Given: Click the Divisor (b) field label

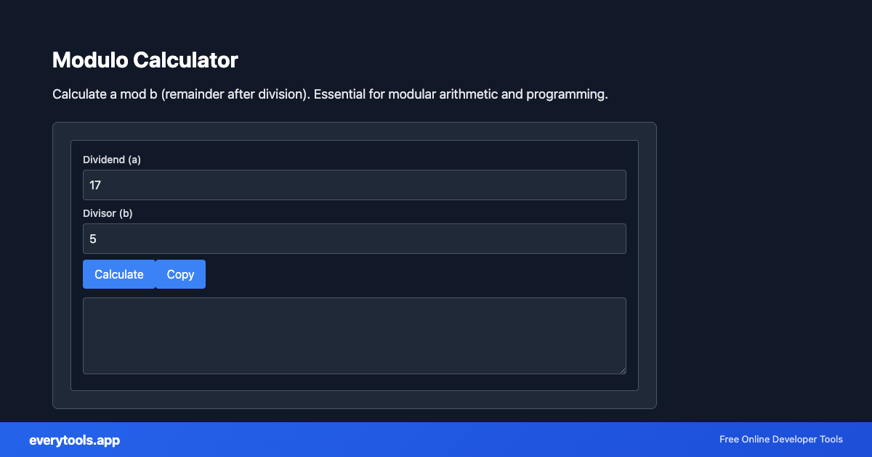Looking at the screenshot, I should pos(108,213).
